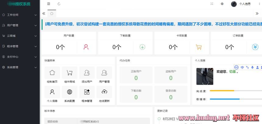This screenshot has width=262, height=124.
Task: Click the 更新记录 panel title
Action: point(162,111)
